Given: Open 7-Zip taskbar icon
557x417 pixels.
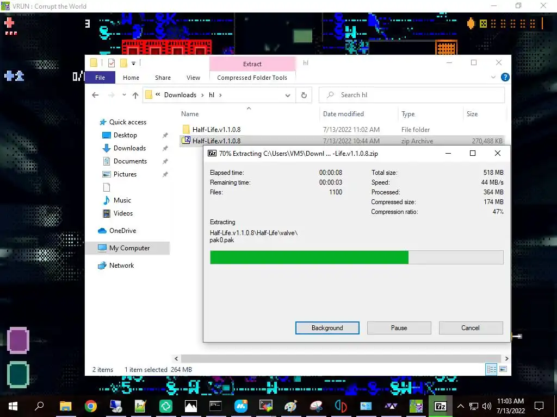Looking at the screenshot, I should pyautogui.click(x=441, y=406).
